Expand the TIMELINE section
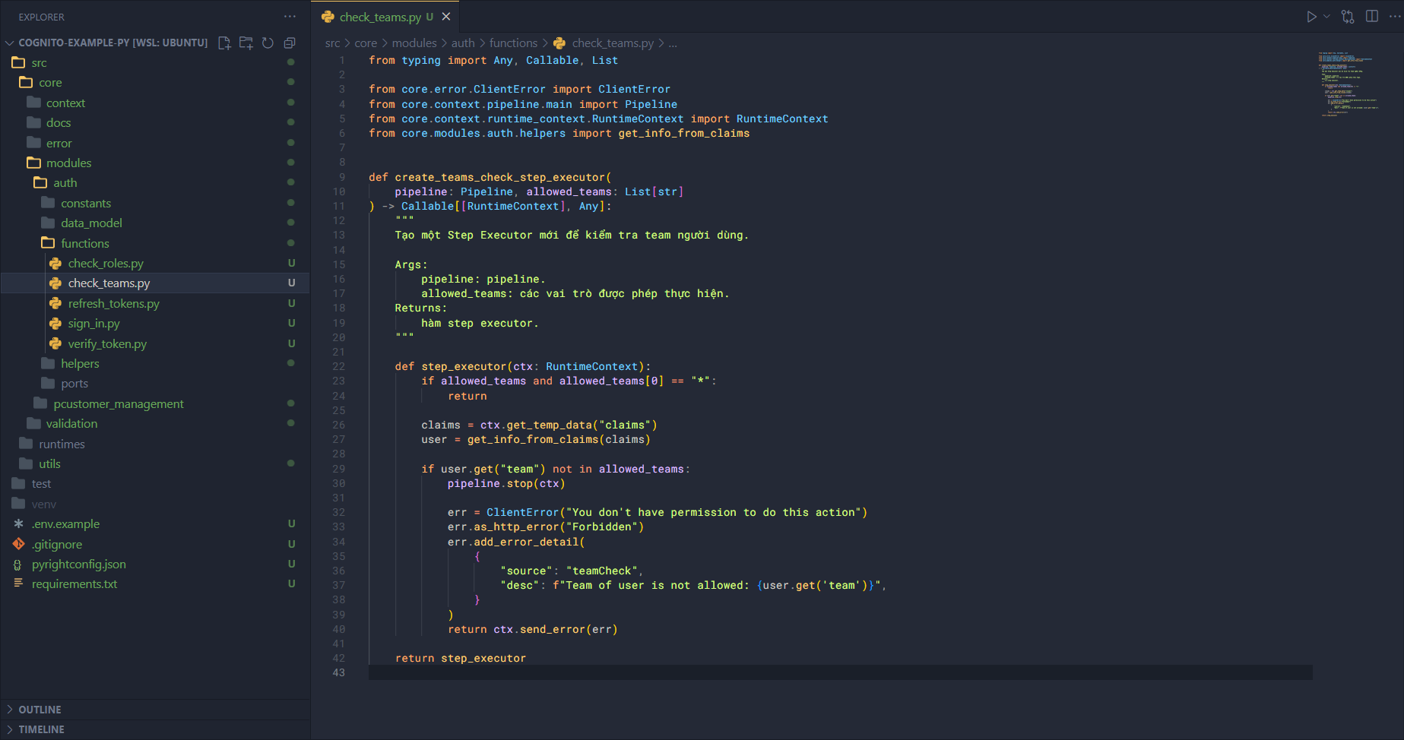This screenshot has height=740, width=1404. [x=41, y=729]
